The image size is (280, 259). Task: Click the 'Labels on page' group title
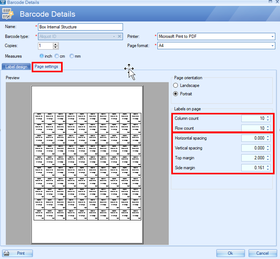tap(187, 109)
